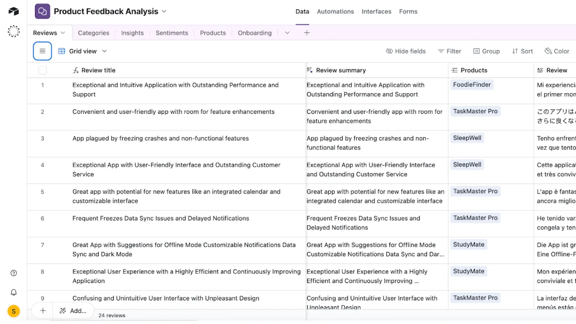Select the FoodieFinder product tag in row 1

click(x=472, y=85)
